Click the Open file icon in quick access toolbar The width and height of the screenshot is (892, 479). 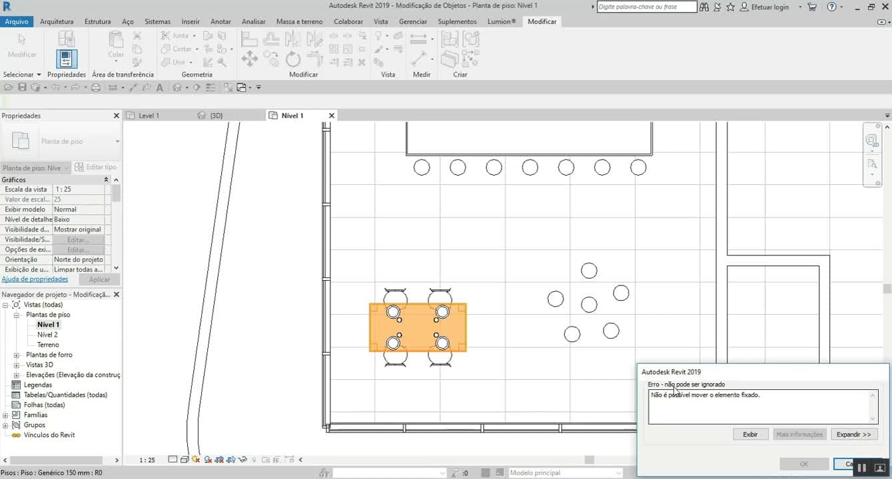9,87
